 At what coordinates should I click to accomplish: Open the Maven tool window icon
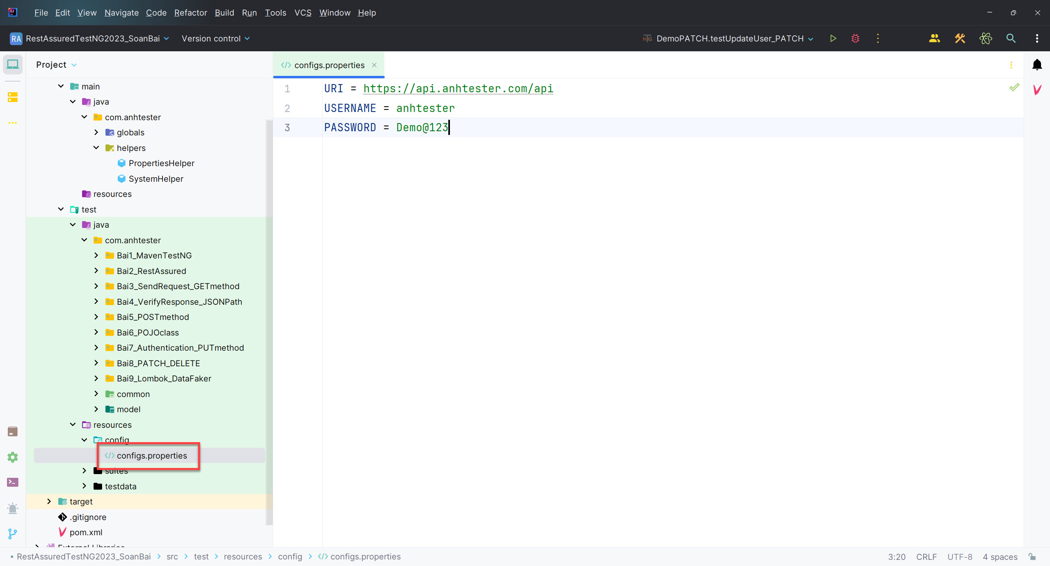pos(1037,89)
